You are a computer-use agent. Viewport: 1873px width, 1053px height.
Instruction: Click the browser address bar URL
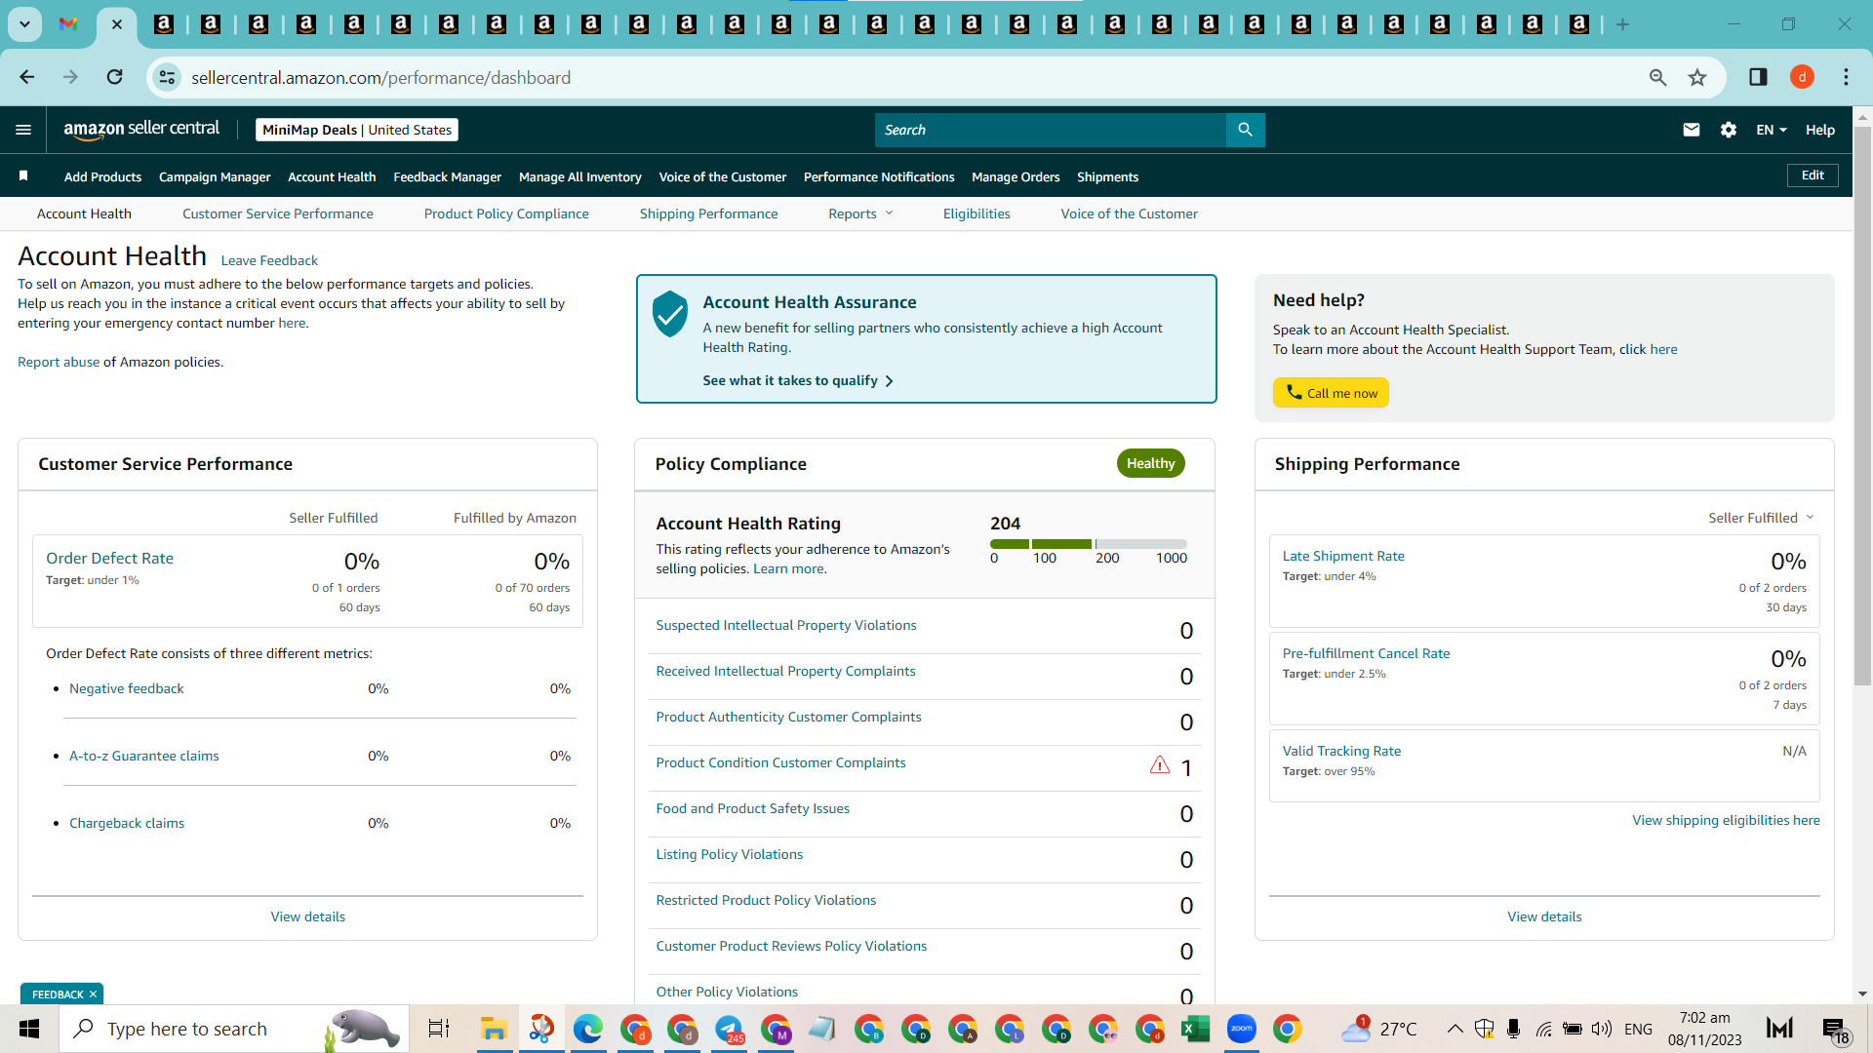point(381,77)
